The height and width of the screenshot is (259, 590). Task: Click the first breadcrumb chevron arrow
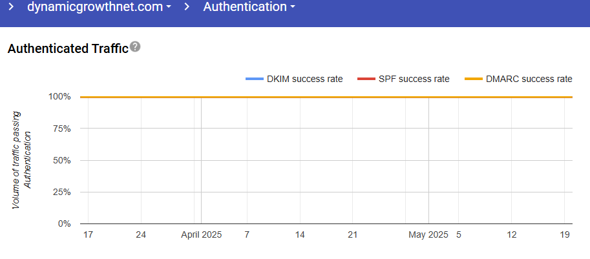click(x=11, y=7)
